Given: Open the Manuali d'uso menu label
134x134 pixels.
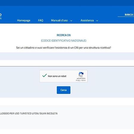Looking at the screenshot, I should click(x=59, y=21).
